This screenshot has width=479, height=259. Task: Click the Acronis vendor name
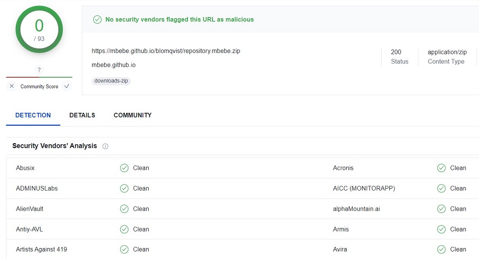click(x=343, y=168)
